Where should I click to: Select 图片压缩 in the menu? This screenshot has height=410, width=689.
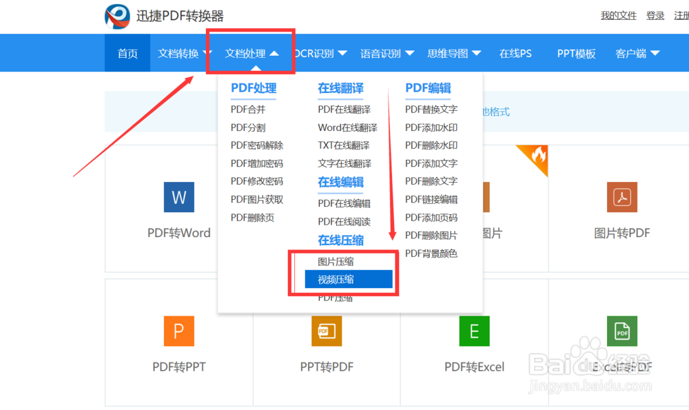coord(336,262)
